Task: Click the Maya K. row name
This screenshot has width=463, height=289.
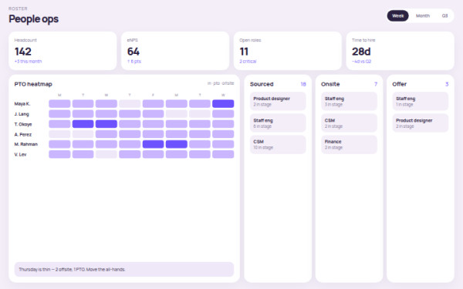Action: pos(22,104)
